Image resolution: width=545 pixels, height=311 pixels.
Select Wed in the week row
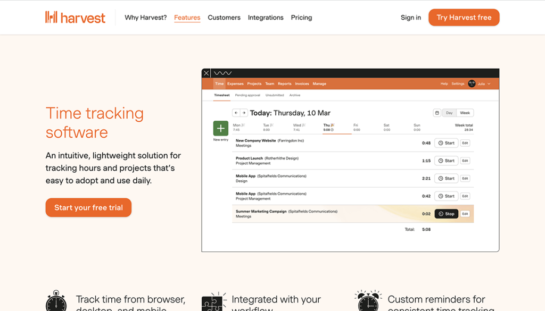299,128
